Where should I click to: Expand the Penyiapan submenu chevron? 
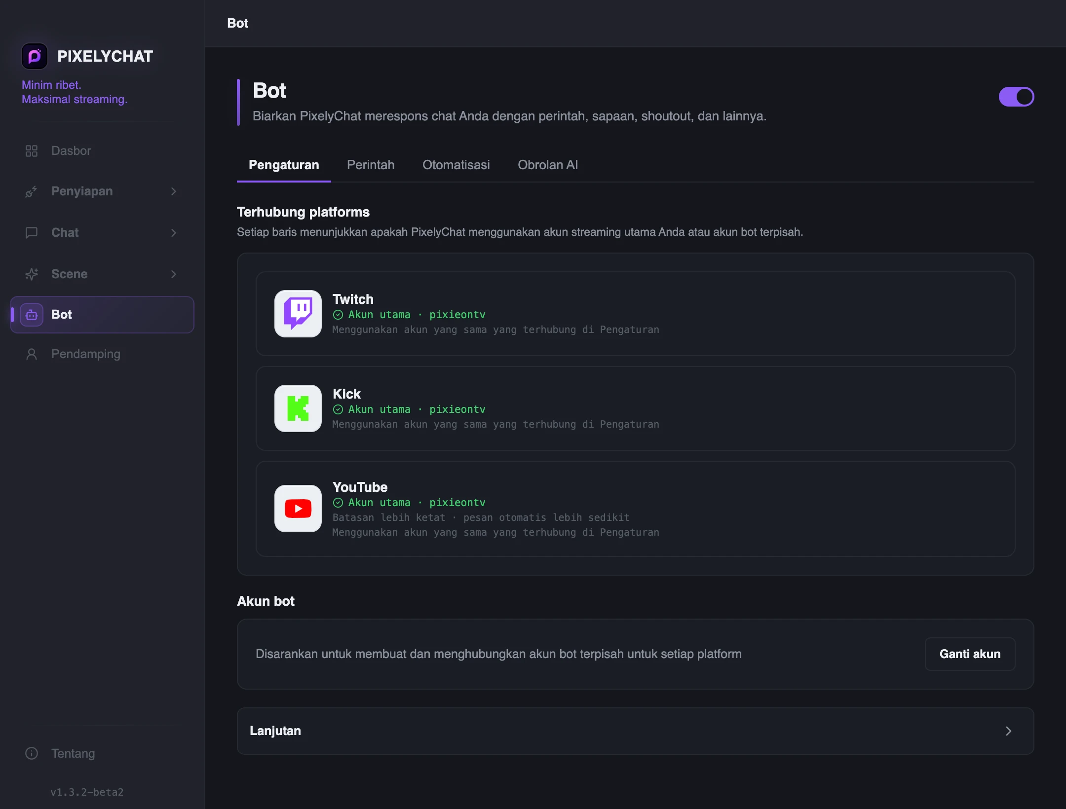click(174, 191)
